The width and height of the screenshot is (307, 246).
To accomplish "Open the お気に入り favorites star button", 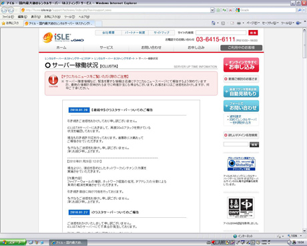I will coord(10,23).
